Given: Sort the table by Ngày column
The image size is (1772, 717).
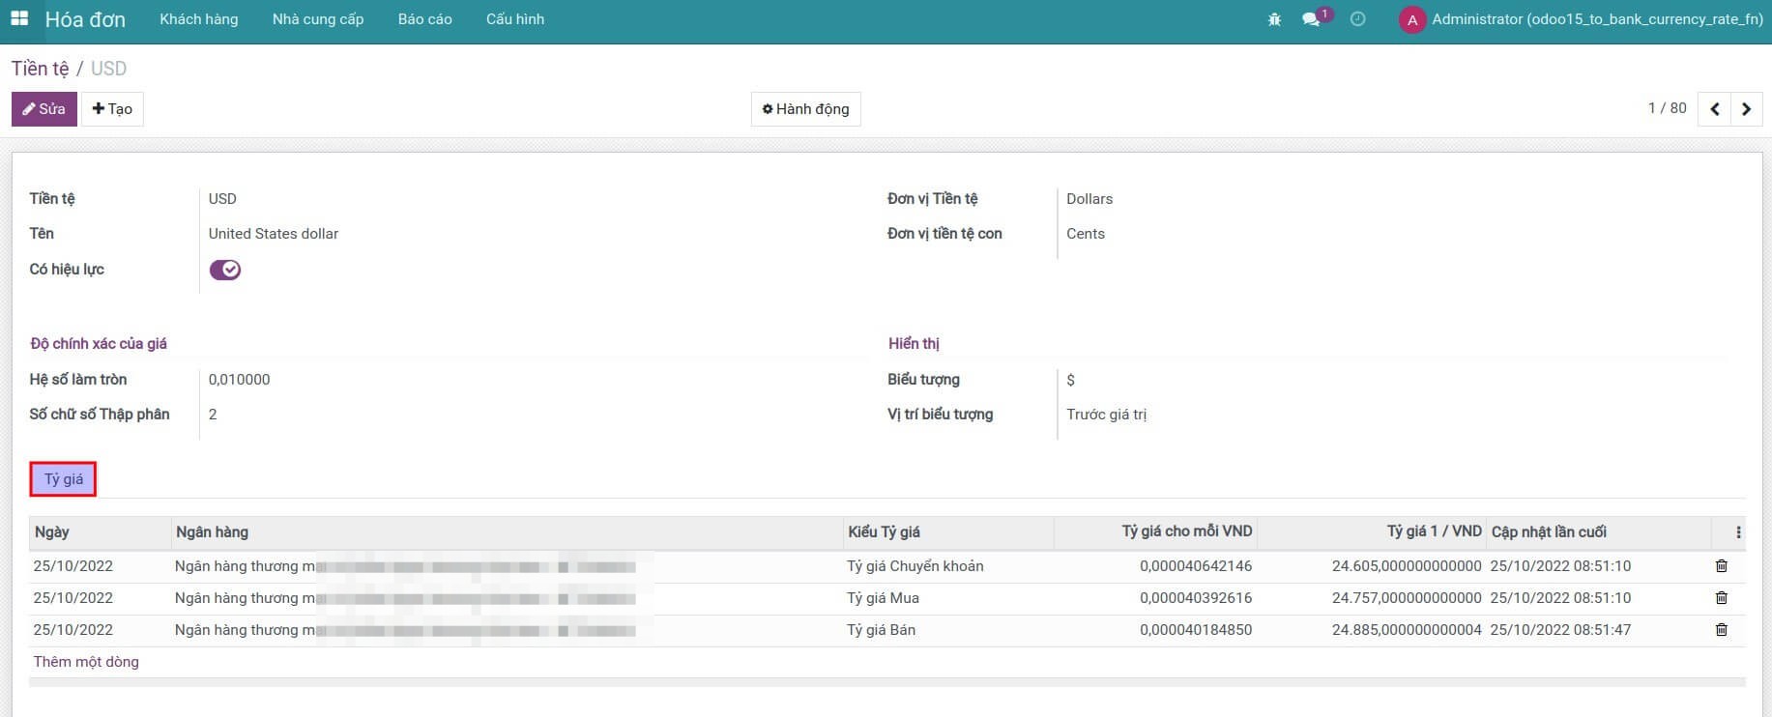Looking at the screenshot, I should point(52,532).
